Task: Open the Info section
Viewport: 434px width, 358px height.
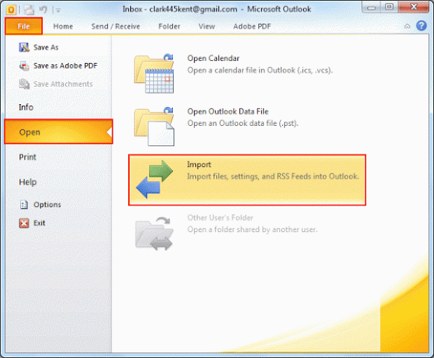Action: coord(26,107)
